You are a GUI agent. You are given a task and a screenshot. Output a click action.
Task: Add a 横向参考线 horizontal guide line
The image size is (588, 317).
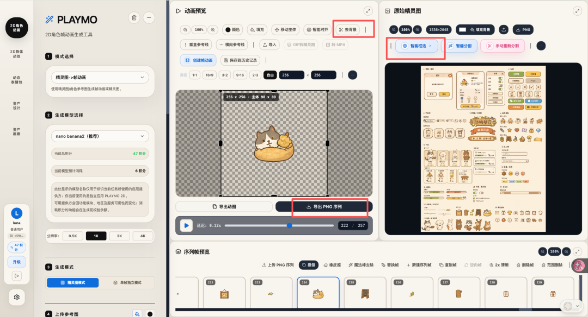point(232,45)
